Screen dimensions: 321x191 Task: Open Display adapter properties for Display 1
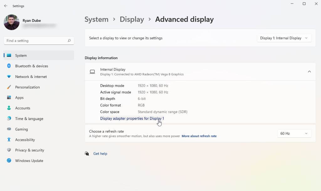[x=132, y=118]
